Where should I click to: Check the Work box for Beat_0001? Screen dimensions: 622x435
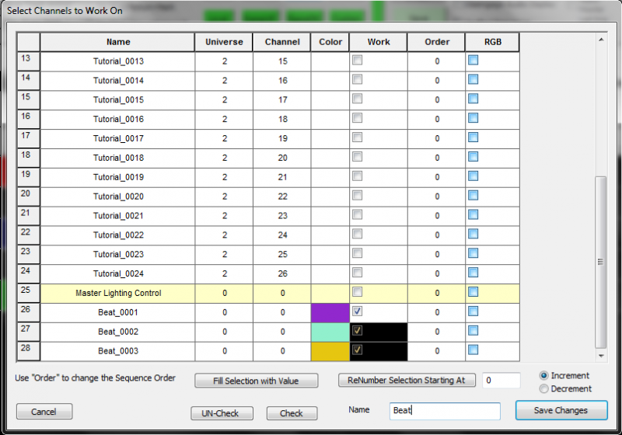click(x=357, y=311)
